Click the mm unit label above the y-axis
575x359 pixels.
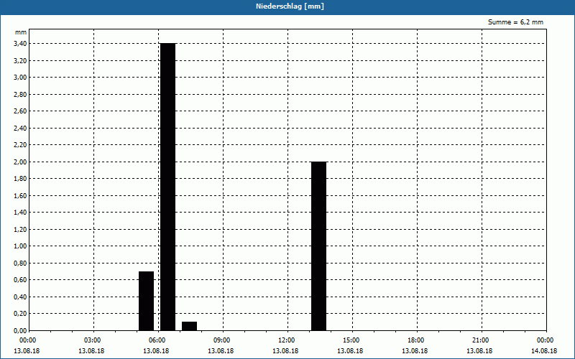tap(21, 32)
